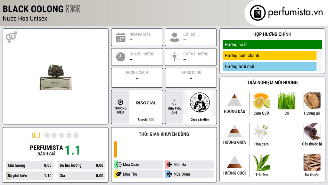Image resolution: width=328 pixels, height=185 pixels.
Task: Click the Hợp hương chính heading
Action: click(x=272, y=34)
